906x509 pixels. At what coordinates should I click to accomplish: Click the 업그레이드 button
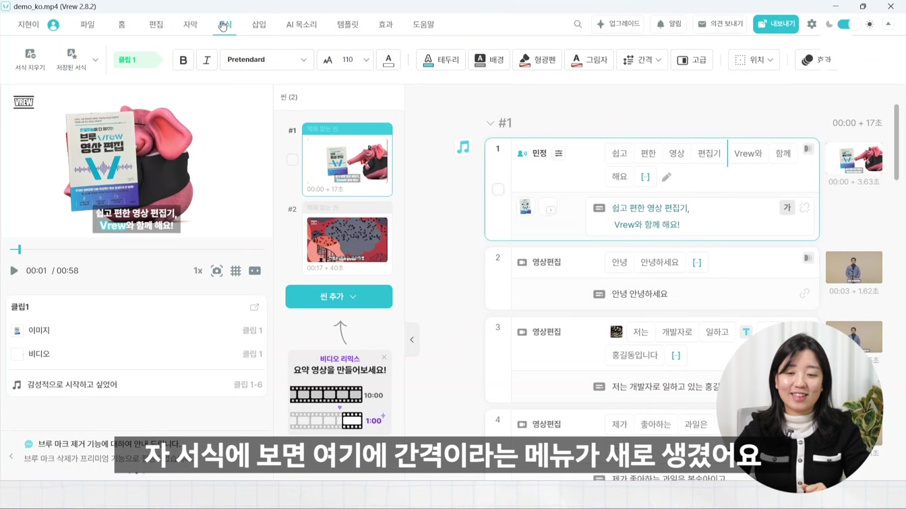[x=618, y=24]
